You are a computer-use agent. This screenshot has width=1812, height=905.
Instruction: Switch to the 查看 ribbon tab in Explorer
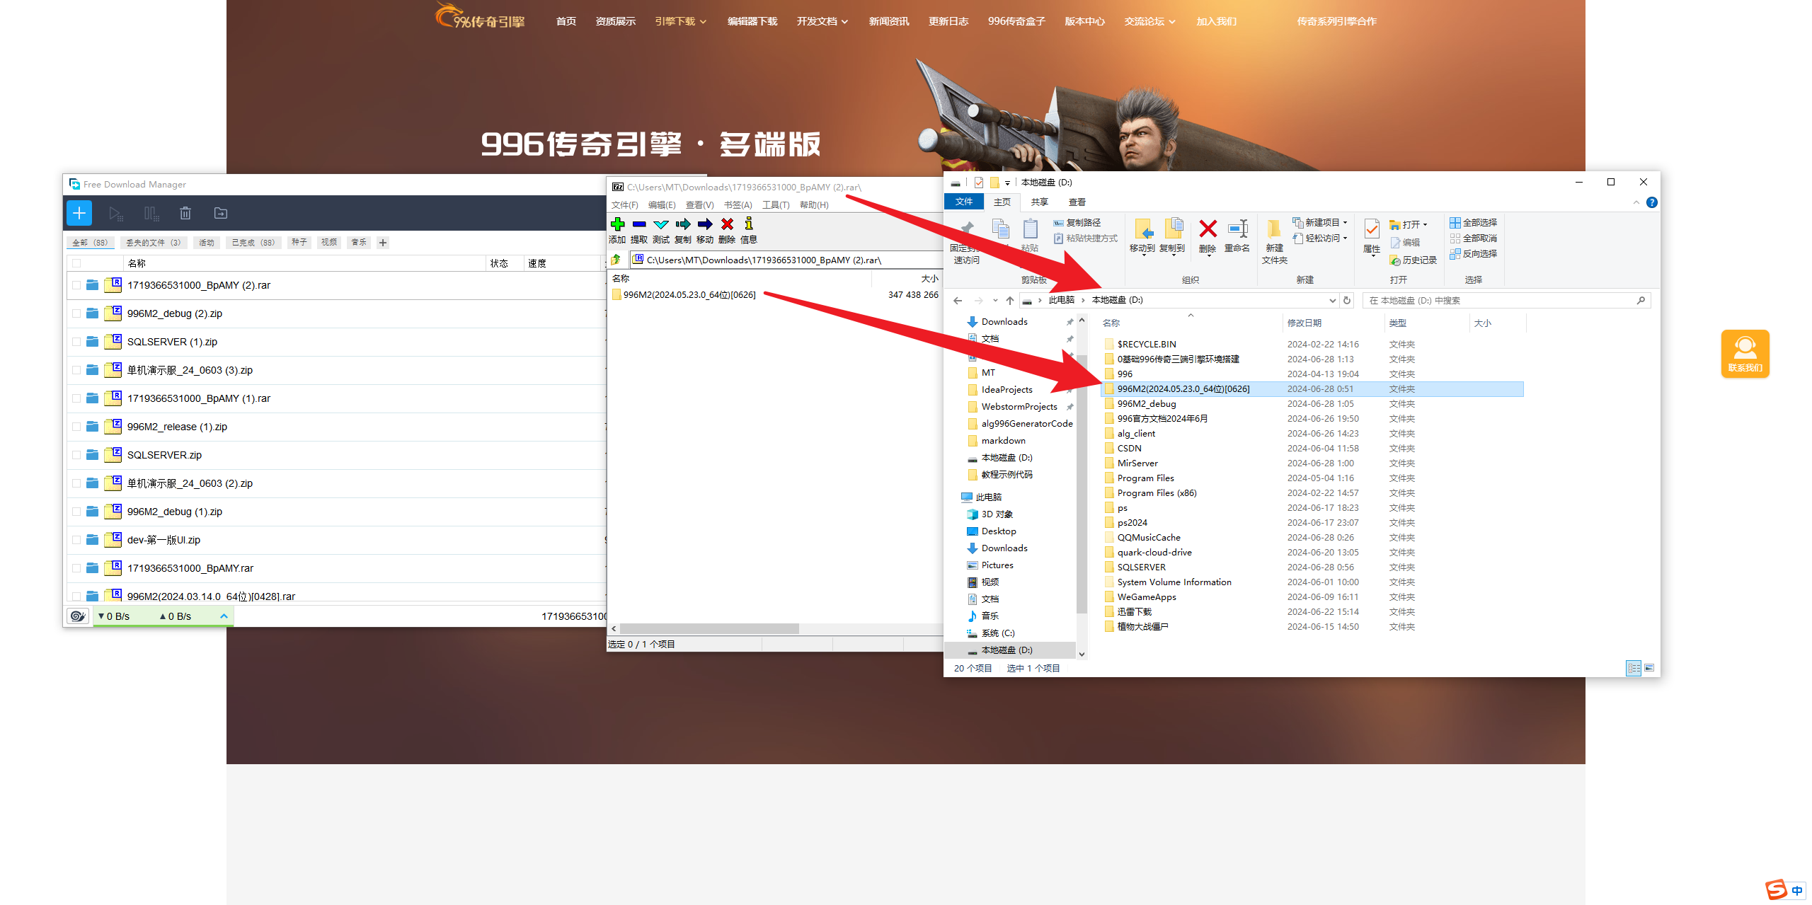pos(1077,202)
